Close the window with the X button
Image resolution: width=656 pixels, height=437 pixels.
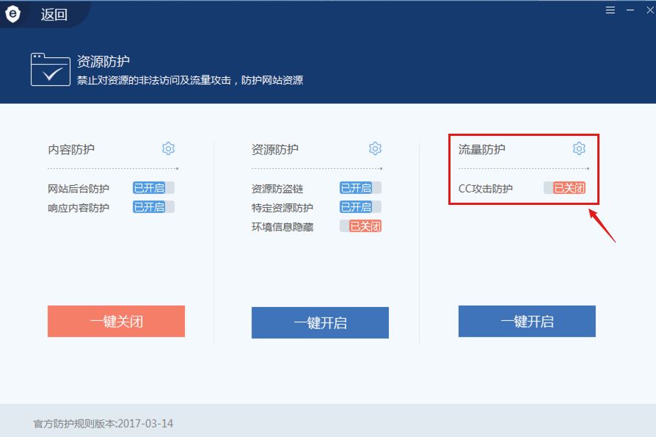point(650,10)
